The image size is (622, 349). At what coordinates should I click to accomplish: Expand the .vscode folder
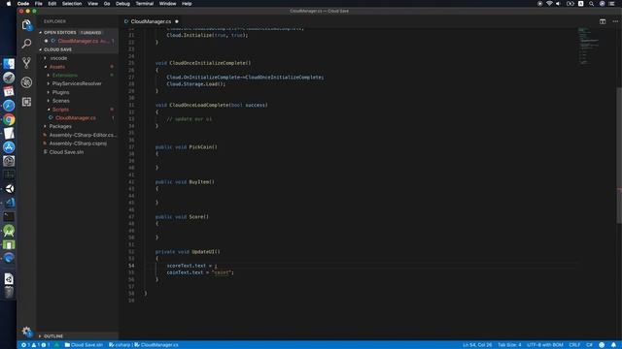tap(58, 58)
